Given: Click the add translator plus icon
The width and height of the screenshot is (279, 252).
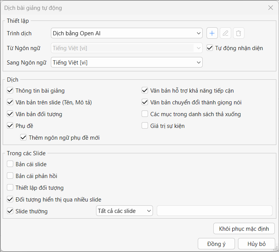Looking at the screenshot, I should point(212,33).
